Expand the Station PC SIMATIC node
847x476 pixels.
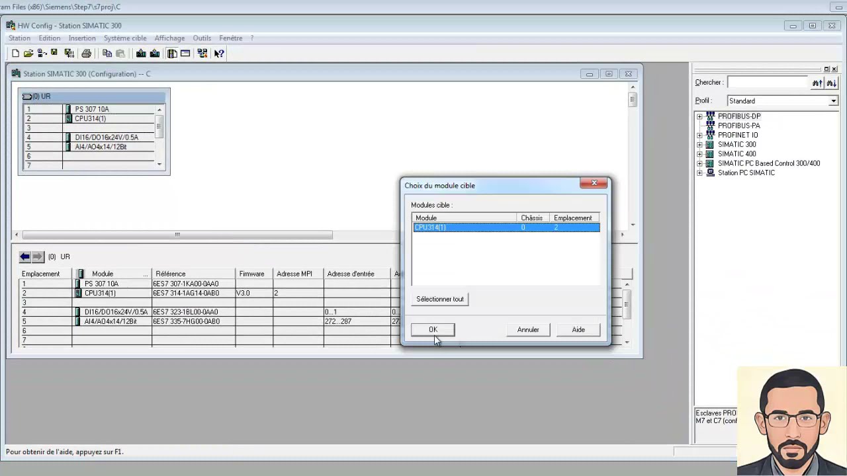pos(699,173)
